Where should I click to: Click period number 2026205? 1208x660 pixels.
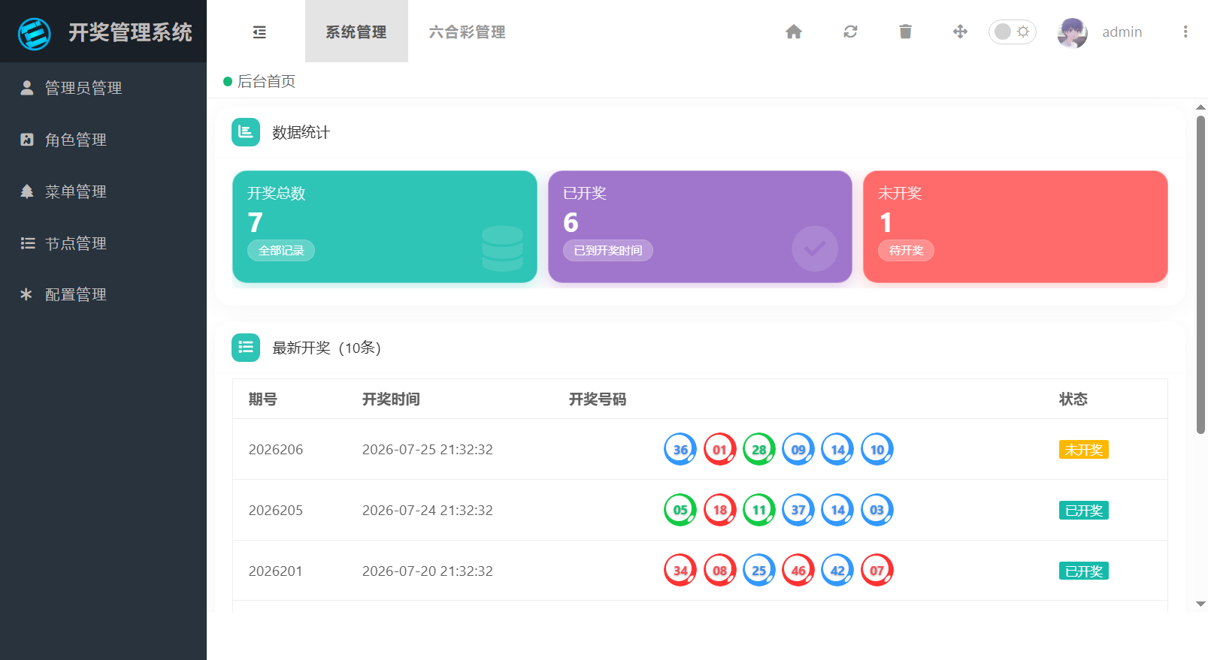pyautogui.click(x=276, y=511)
